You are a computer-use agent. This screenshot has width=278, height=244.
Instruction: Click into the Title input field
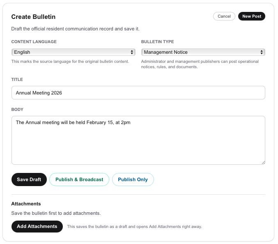pyautogui.click(x=138, y=93)
